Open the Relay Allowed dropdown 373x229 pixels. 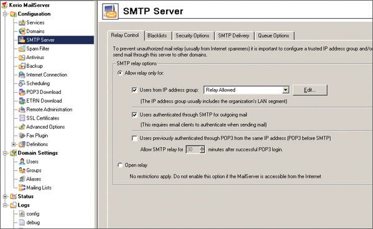pos(286,90)
